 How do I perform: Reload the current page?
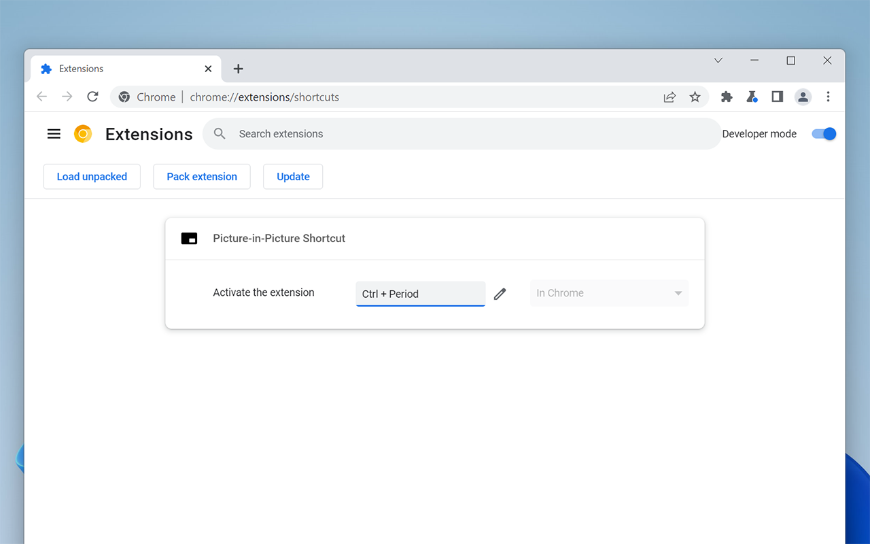(x=92, y=97)
